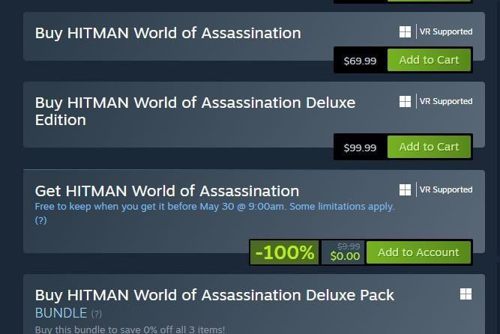Click the $99.99 price label

pos(360,148)
